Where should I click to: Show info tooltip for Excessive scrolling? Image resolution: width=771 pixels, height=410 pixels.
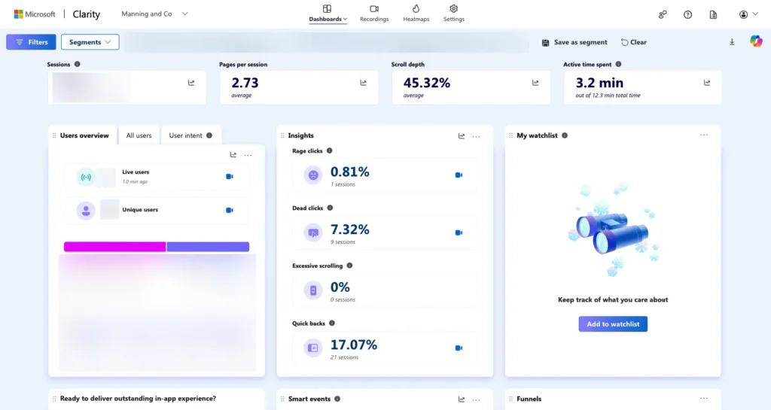pos(349,266)
